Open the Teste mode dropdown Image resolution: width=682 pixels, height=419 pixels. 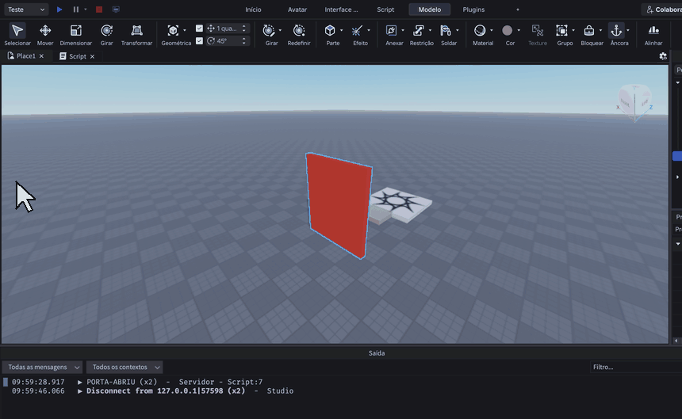pyautogui.click(x=26, y=10)
